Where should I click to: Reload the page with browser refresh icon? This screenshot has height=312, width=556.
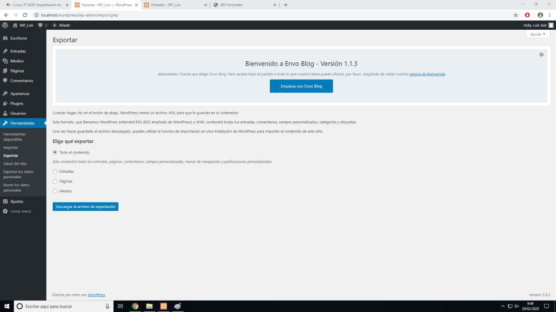[x=25, y=15]
